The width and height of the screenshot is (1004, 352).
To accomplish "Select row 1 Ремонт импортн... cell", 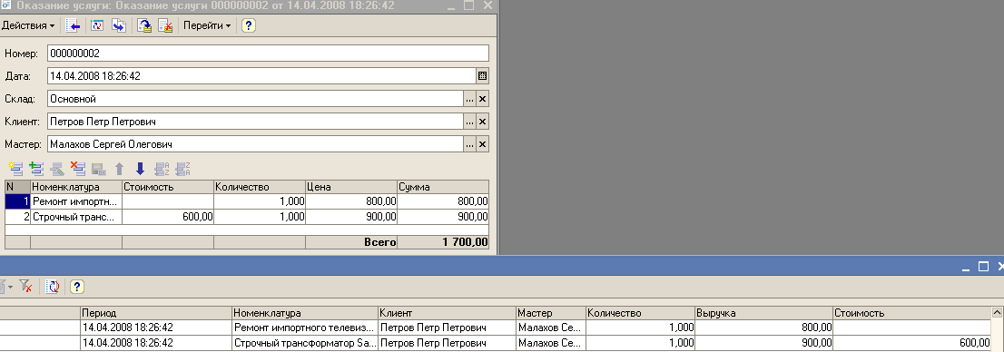I will [x=76, y=201].
